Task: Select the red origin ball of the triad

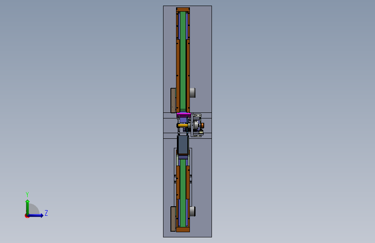Action: pyautogui.click(x=27, y=216)
